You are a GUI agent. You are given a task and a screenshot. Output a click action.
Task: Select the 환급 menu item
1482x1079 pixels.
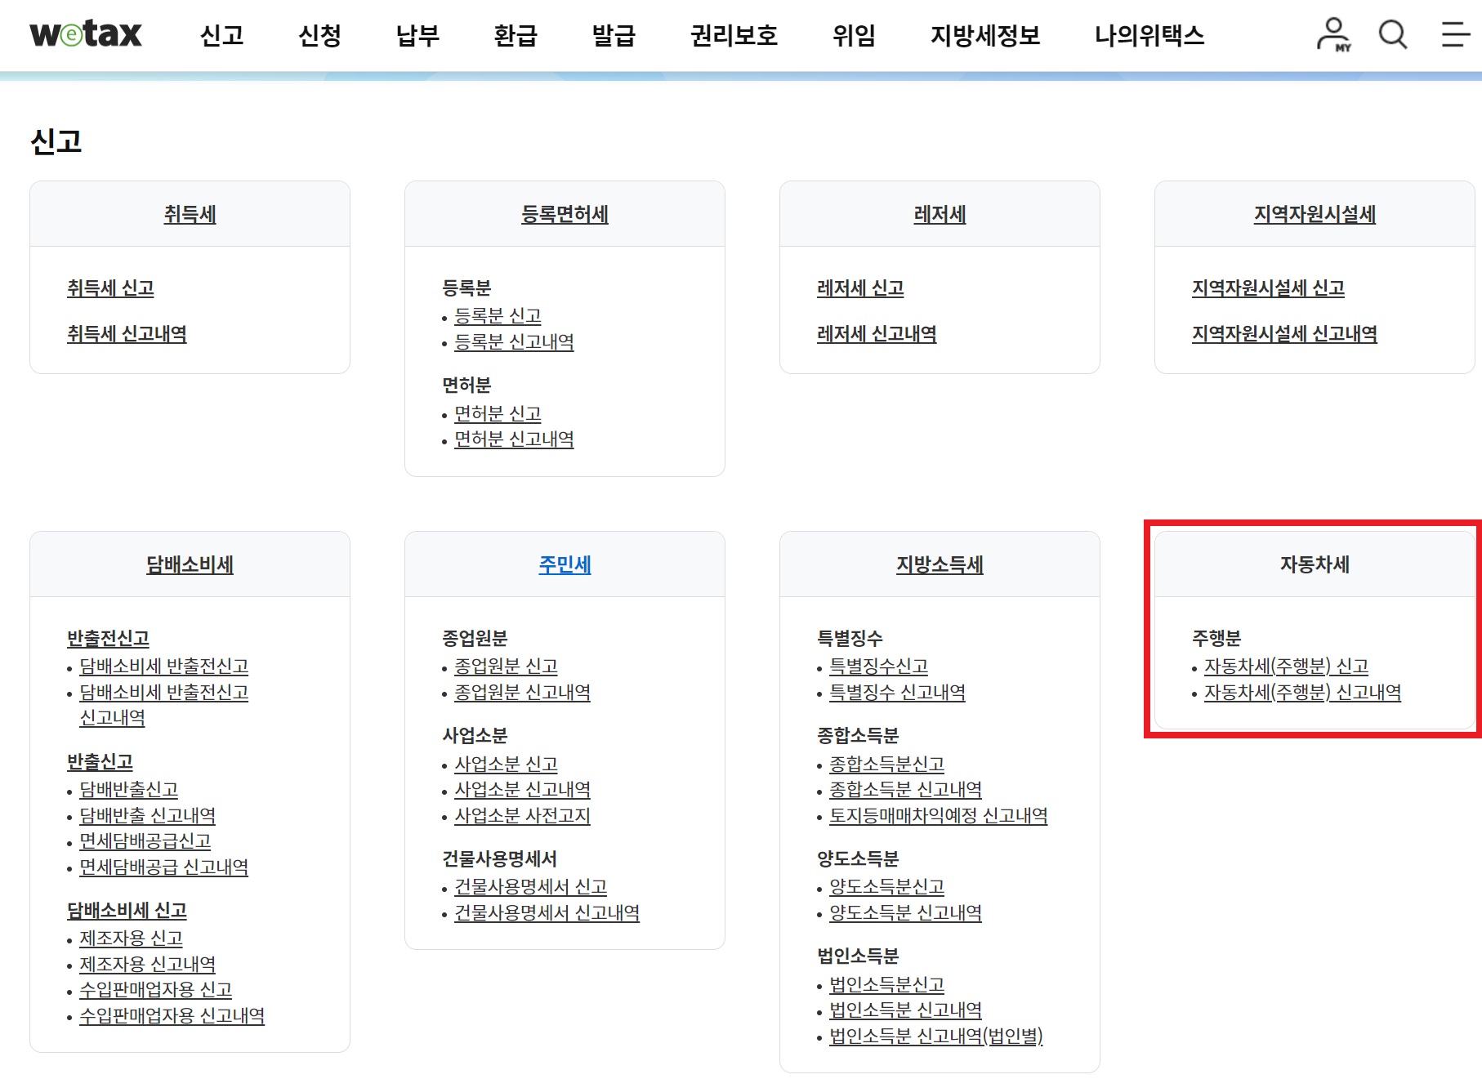coord(515,37)
